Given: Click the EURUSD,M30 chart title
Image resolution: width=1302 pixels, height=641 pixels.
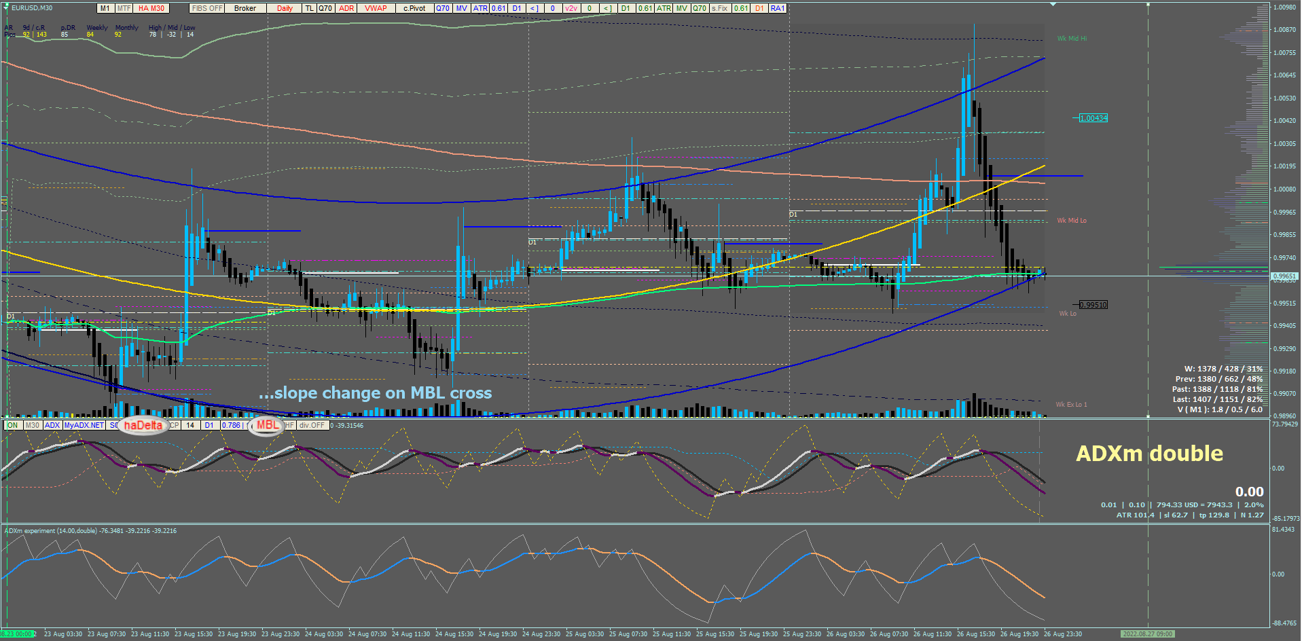Looking at the screenshot, I should pyautogui.click(x=32, y=8).
